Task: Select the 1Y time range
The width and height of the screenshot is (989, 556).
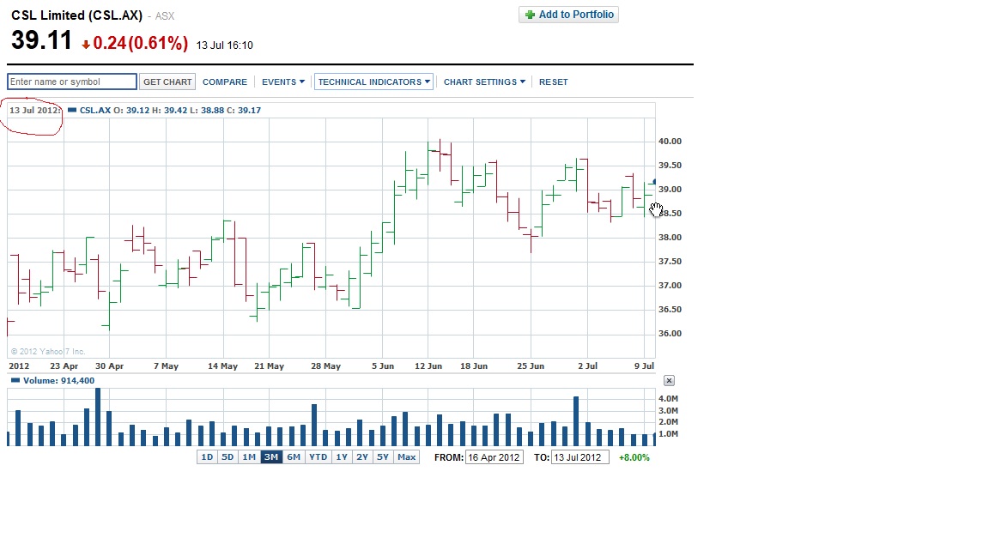Action: pyautogui.click(x=341, y=457)
